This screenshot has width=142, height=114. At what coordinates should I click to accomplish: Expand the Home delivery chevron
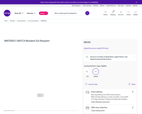133,92
